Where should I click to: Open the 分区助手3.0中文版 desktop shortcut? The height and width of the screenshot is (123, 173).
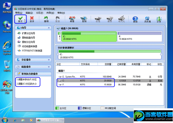tap(7, 87)
